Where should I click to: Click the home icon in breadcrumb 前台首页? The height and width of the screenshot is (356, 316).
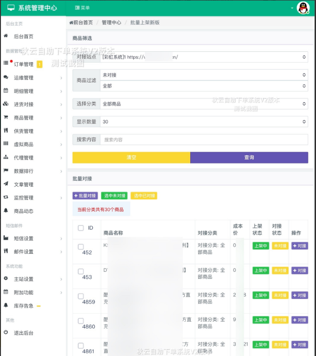tap(71, 23)
